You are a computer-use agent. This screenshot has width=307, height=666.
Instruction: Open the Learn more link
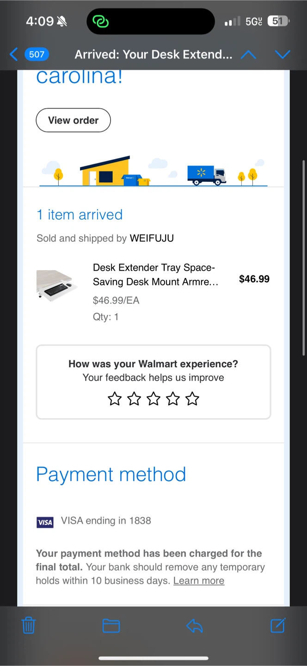tap(199, 580)
